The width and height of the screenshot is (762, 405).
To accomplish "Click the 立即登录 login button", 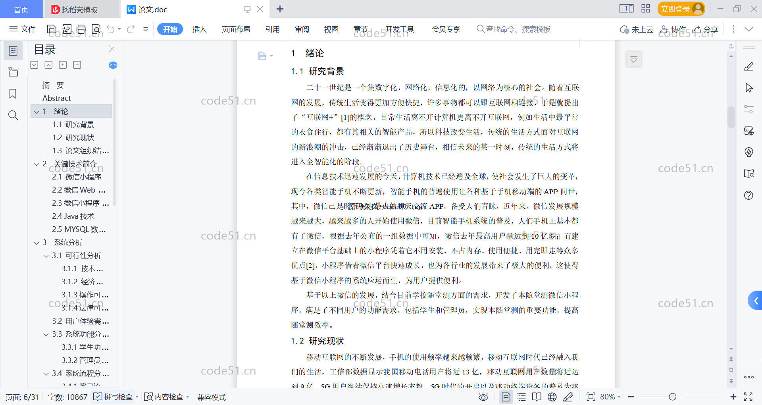I will point(681,9).
